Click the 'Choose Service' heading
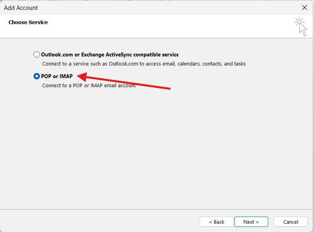 (x=28, y=22)
